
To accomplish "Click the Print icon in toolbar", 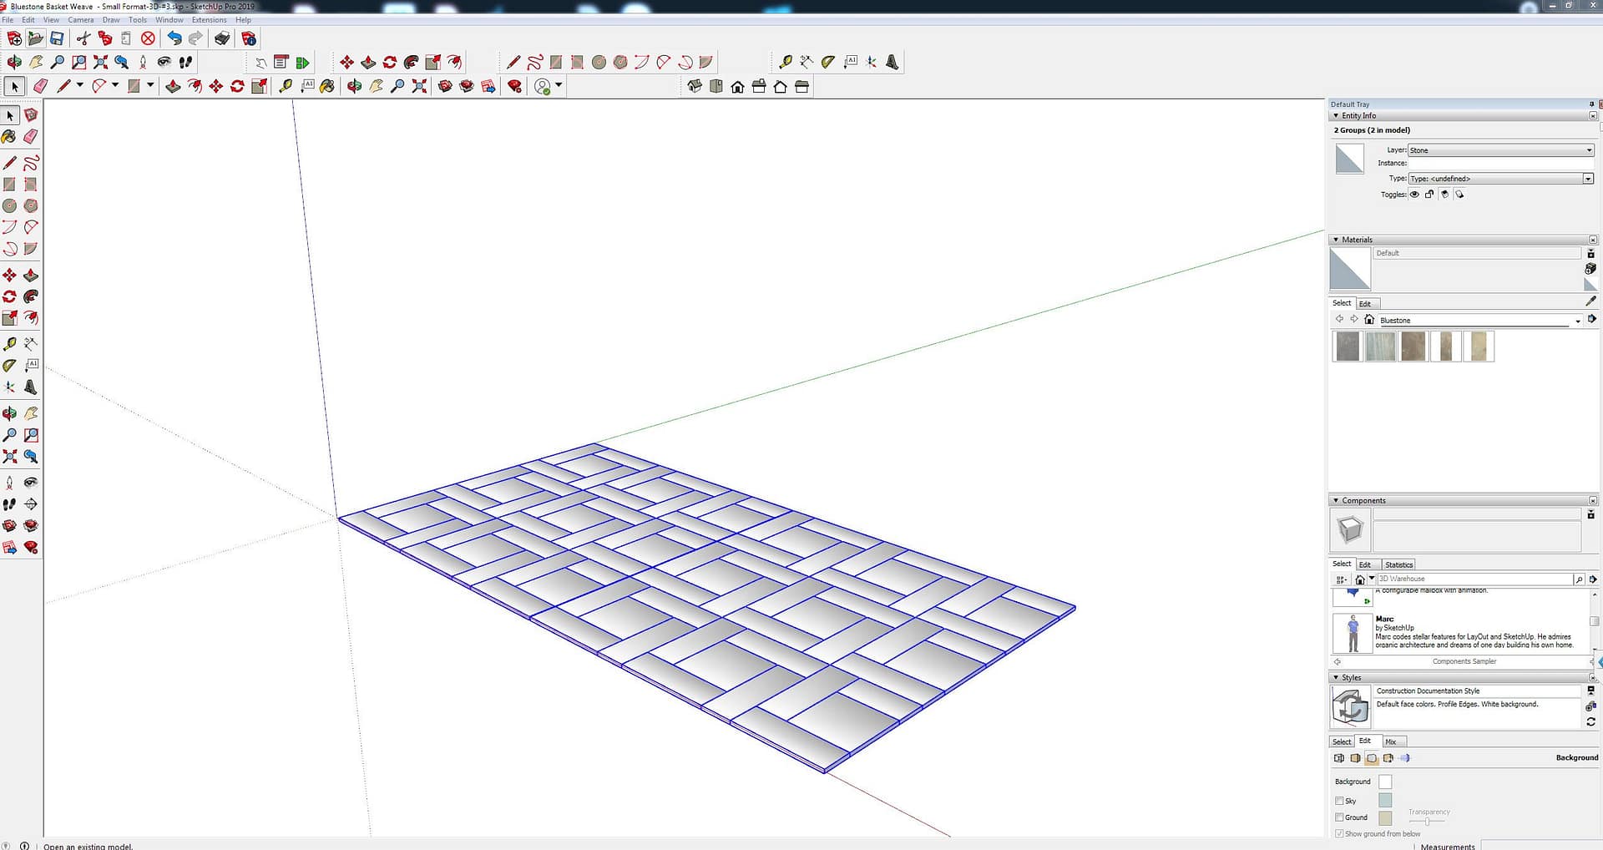I will click(222, 38).
